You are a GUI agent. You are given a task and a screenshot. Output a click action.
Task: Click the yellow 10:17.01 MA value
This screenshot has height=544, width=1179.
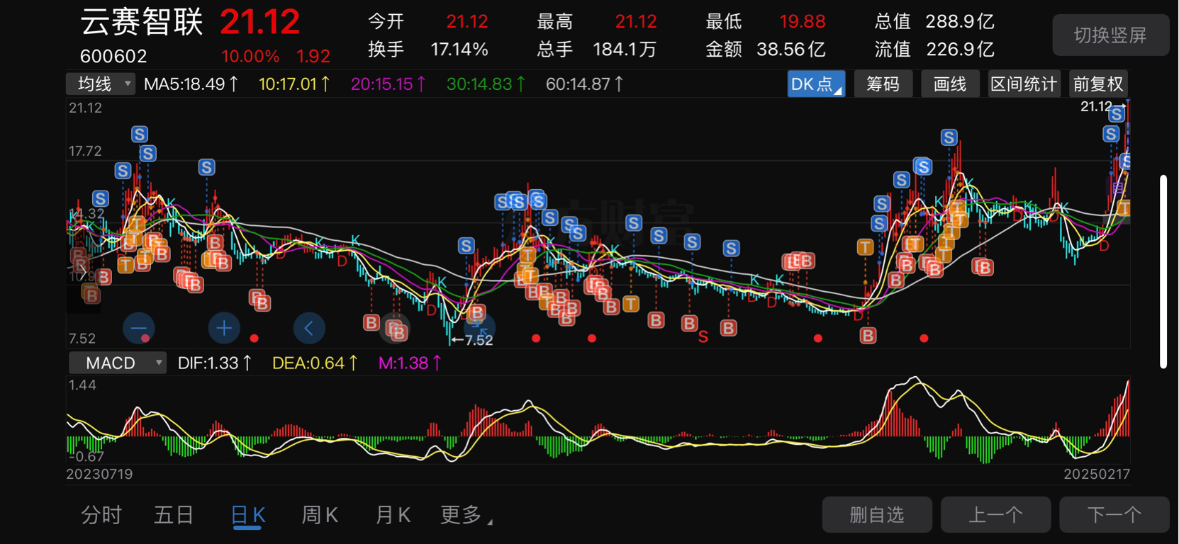[294, 84]
